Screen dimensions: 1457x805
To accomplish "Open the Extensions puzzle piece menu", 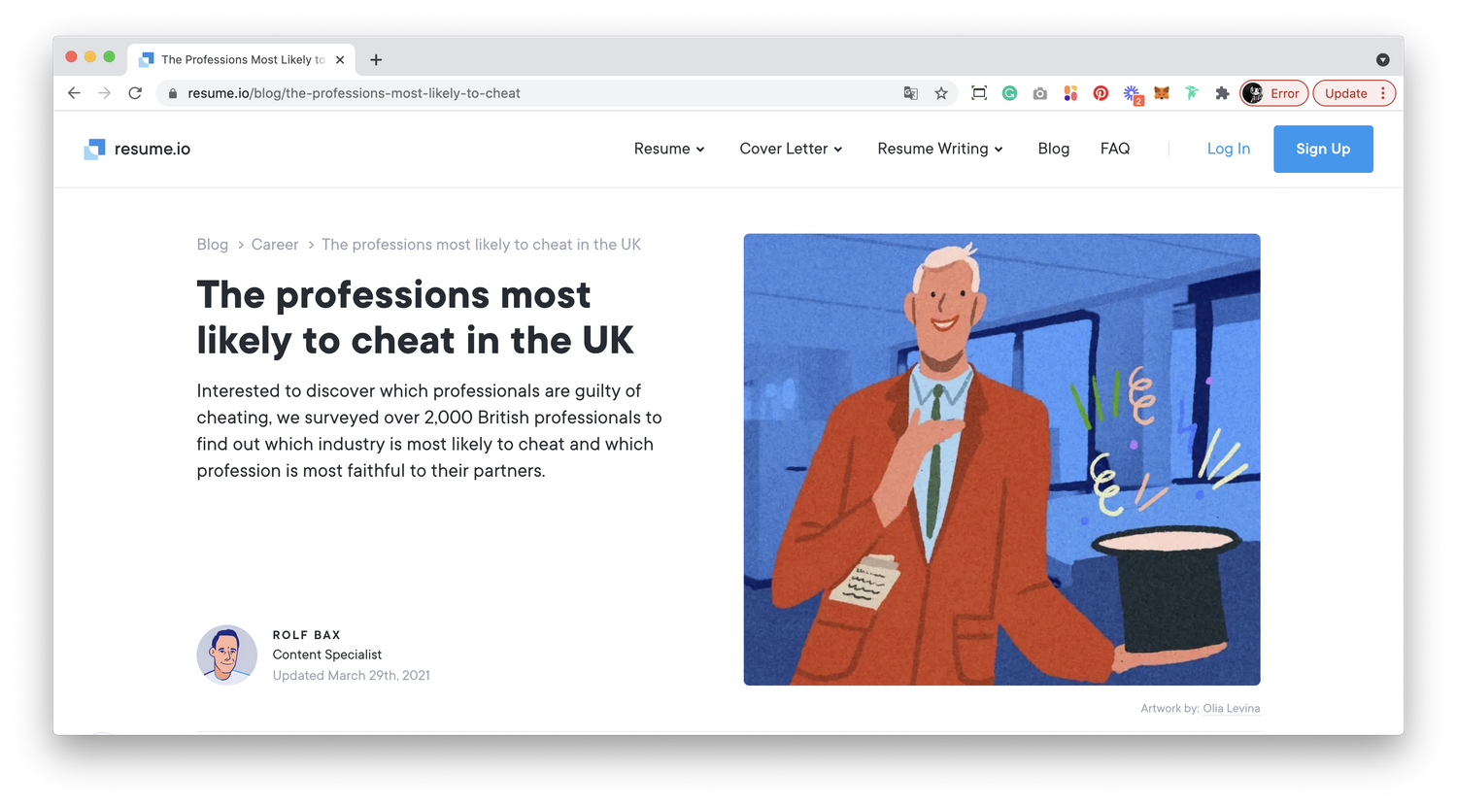I will [1222, 93].
